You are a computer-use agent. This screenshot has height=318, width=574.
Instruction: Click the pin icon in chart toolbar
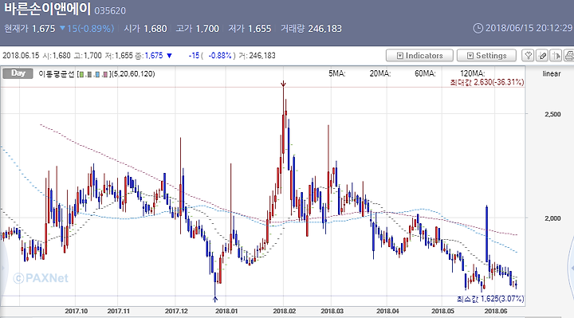pyautogui.click(x=529, y=56)
